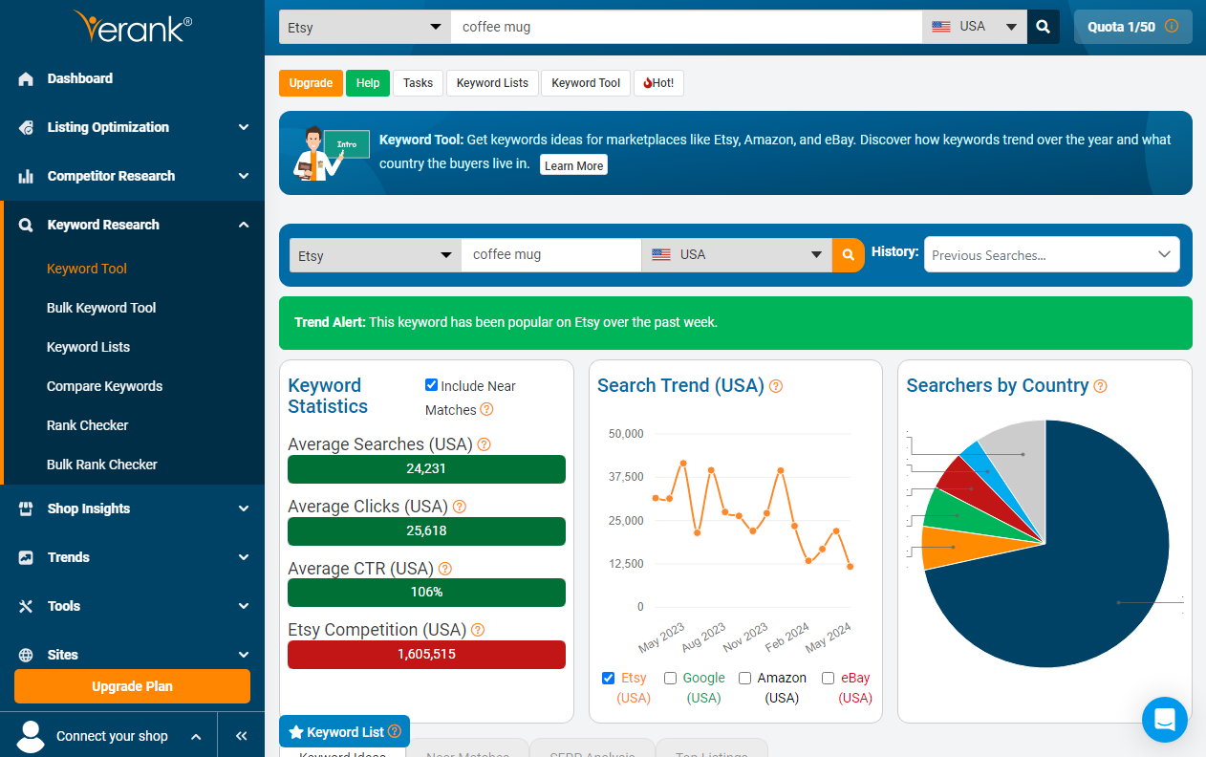Screen dimensions: 1206x757
Task: Click the top bar coffee mug search field
Action: [686, 27]
